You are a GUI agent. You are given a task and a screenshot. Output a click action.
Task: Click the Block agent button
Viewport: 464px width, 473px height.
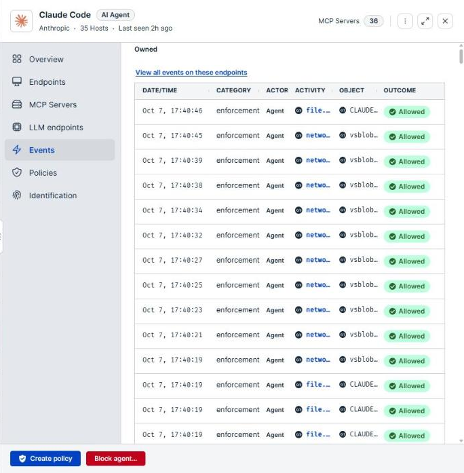pyautogui.click(x=116, y=459)
